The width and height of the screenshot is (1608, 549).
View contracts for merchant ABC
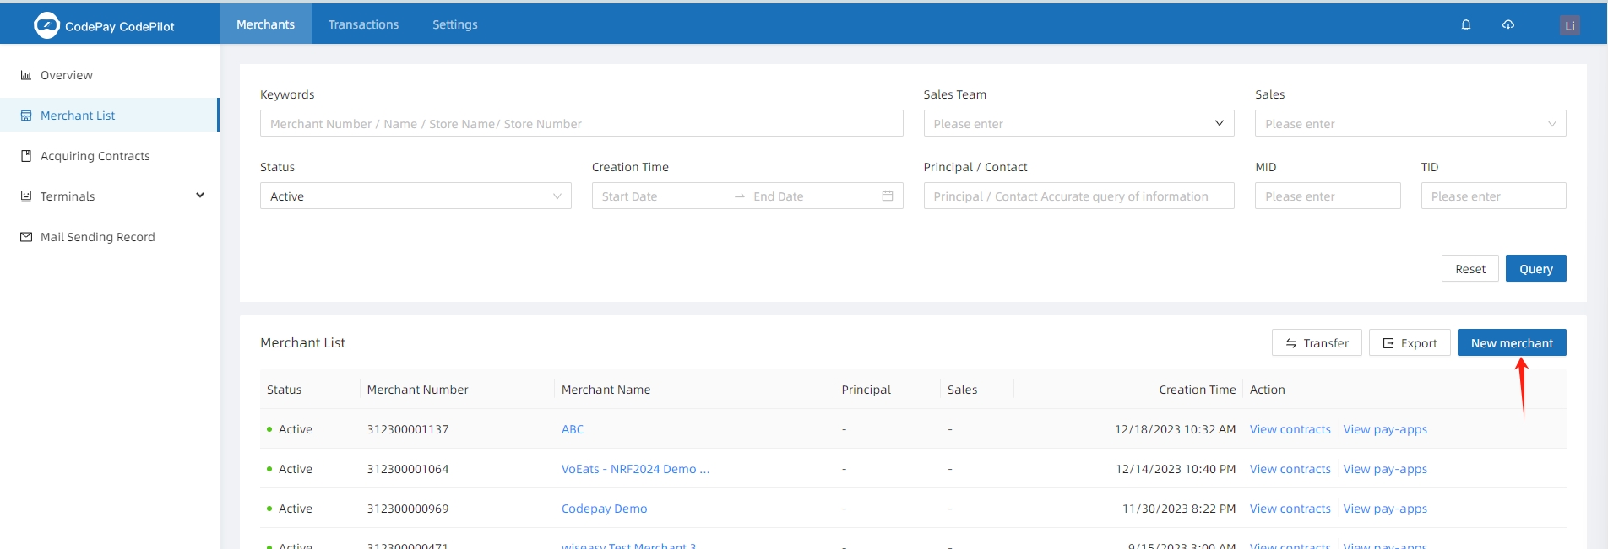click(1290, 429)
